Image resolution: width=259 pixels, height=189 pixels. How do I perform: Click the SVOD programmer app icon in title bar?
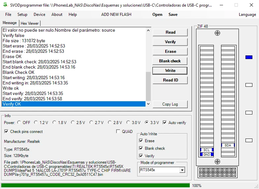(5, 5)
